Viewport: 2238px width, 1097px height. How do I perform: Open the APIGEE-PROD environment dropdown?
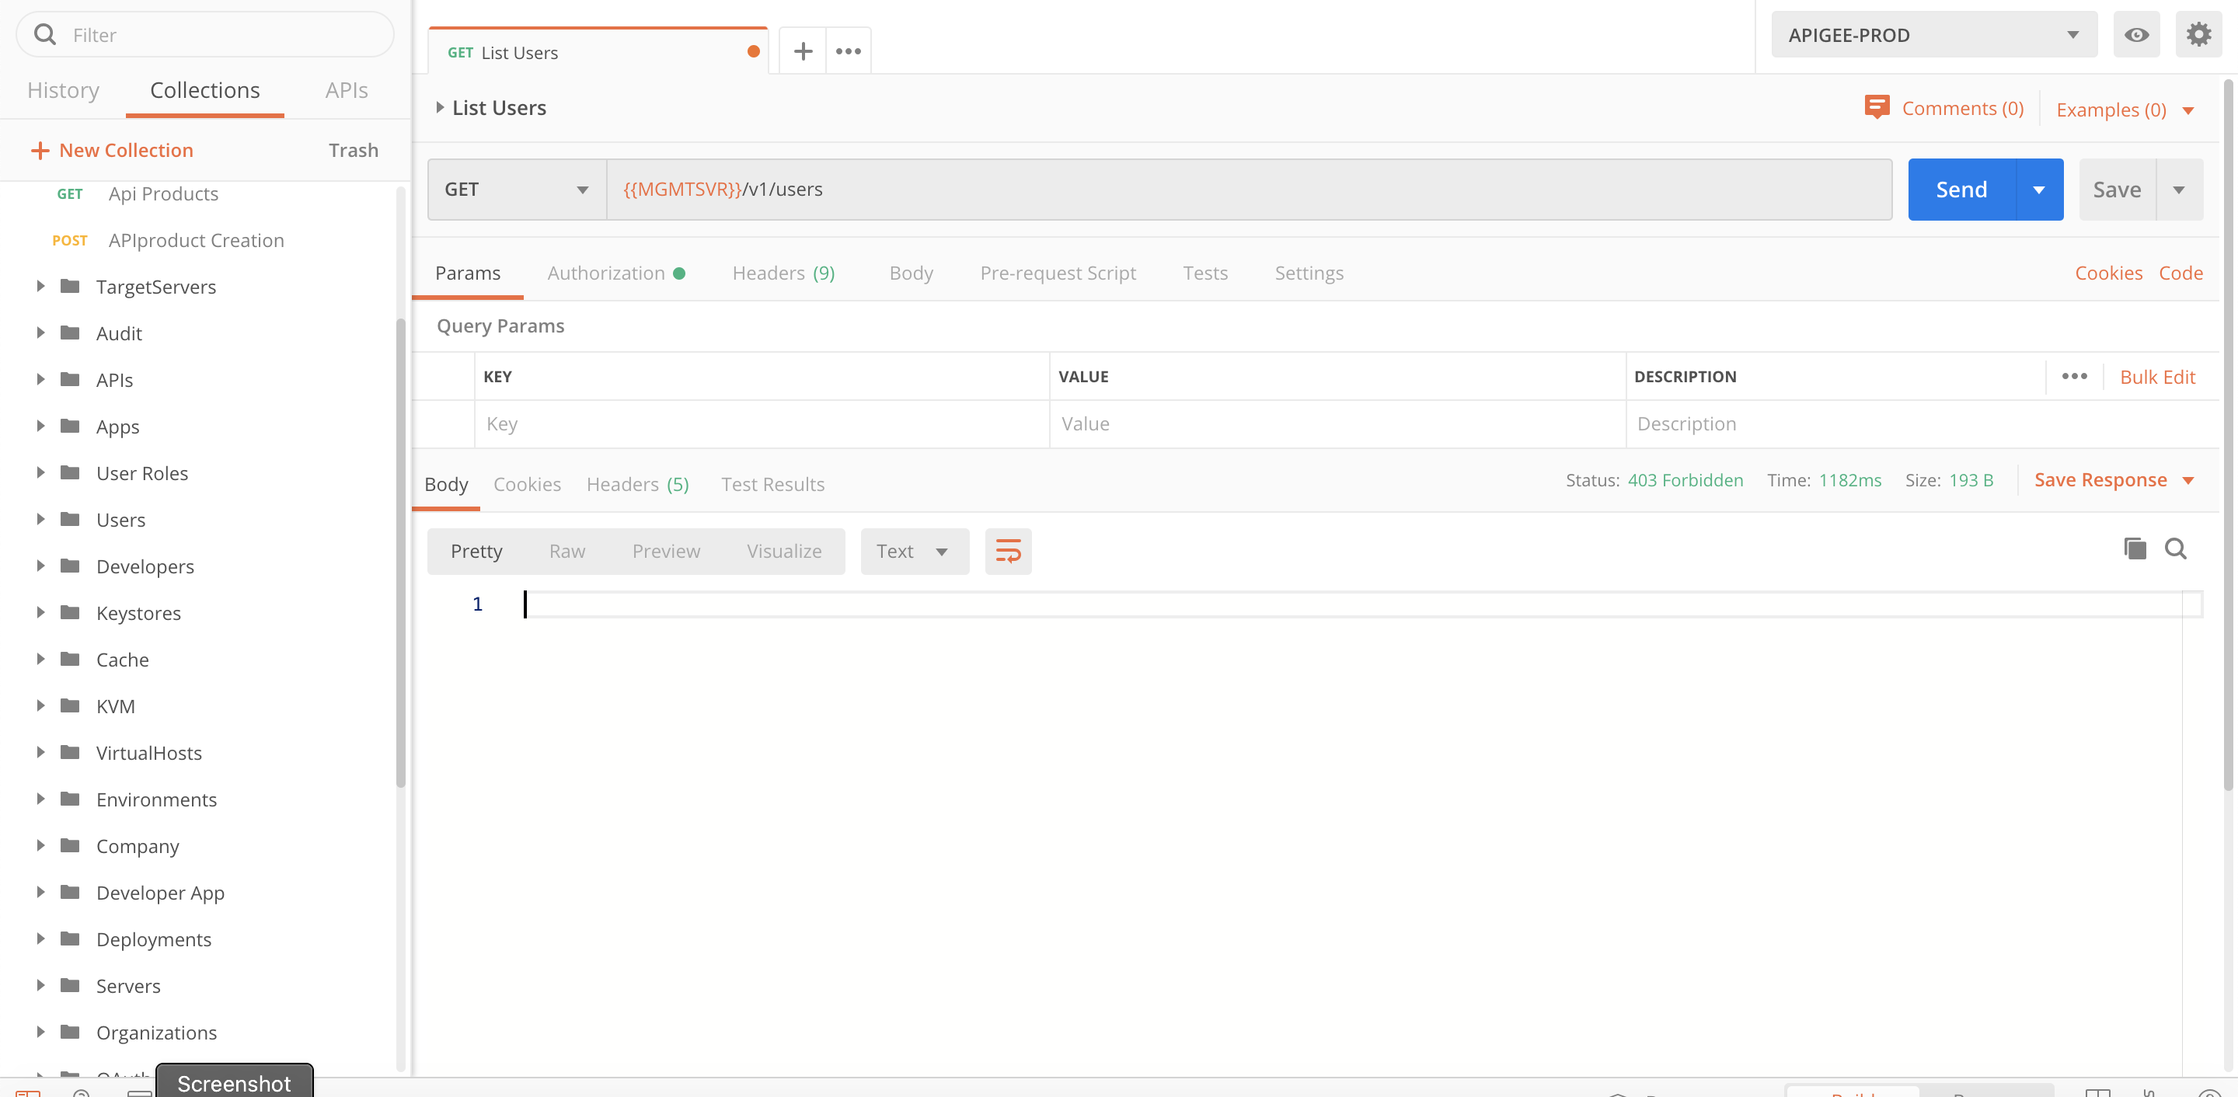pyautogui.click(x=1933, y=35)
